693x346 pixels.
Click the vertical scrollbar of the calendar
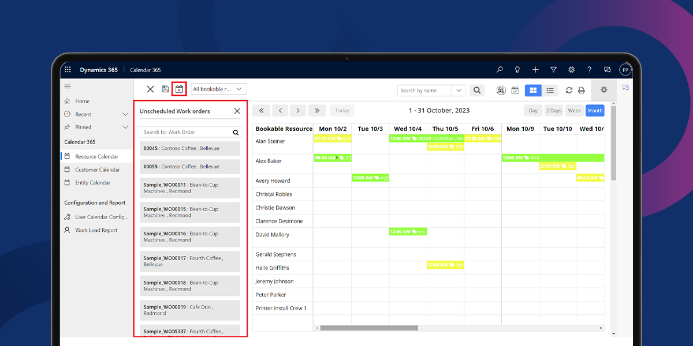click(613, 143)
